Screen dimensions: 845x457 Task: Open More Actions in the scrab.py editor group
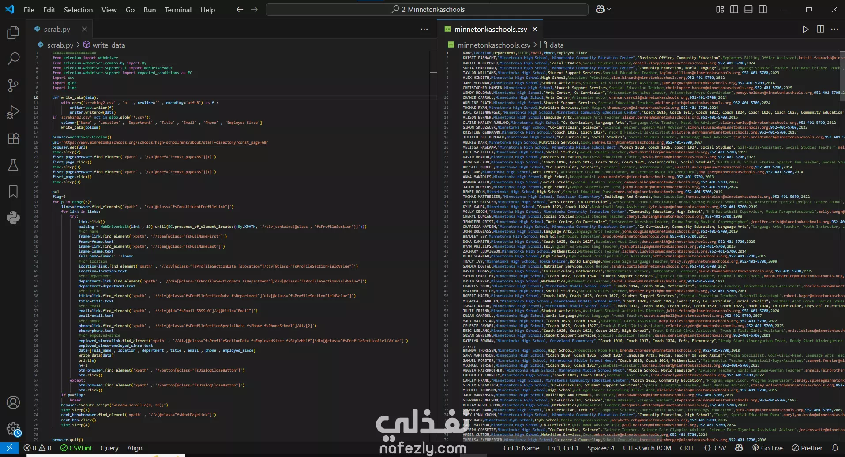[x=424, y=29]
